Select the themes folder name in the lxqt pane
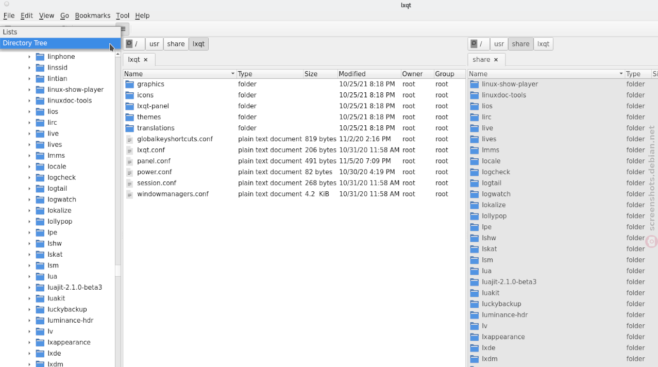This screenshot has height=367, width=658. coord(149,117)
